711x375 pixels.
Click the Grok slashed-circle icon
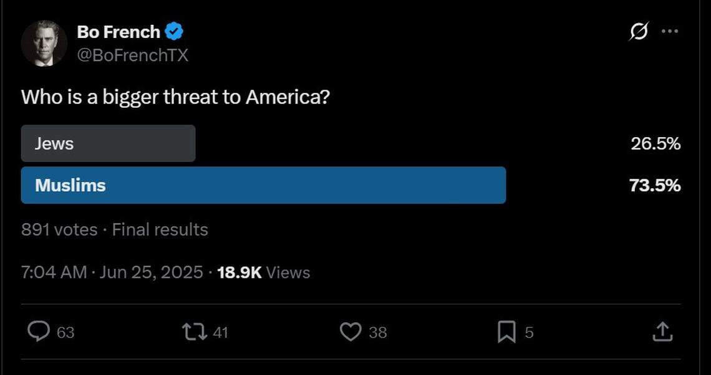click(638, 31)
